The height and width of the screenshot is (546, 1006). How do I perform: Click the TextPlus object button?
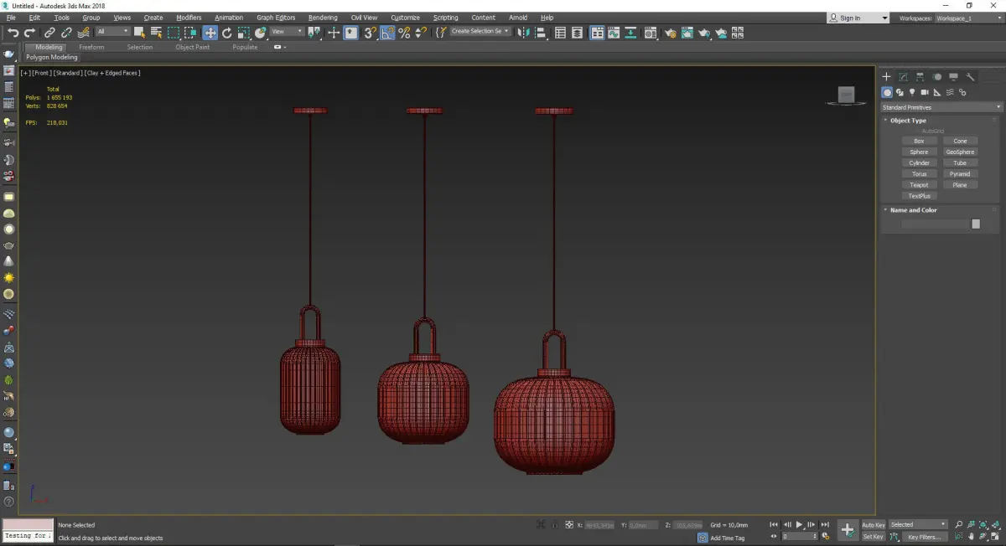[919, 196]
